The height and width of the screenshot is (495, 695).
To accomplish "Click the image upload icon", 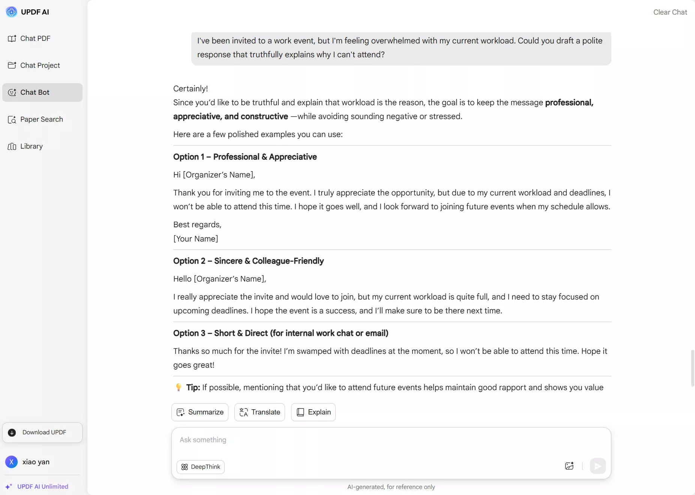I will coord(569,466).
